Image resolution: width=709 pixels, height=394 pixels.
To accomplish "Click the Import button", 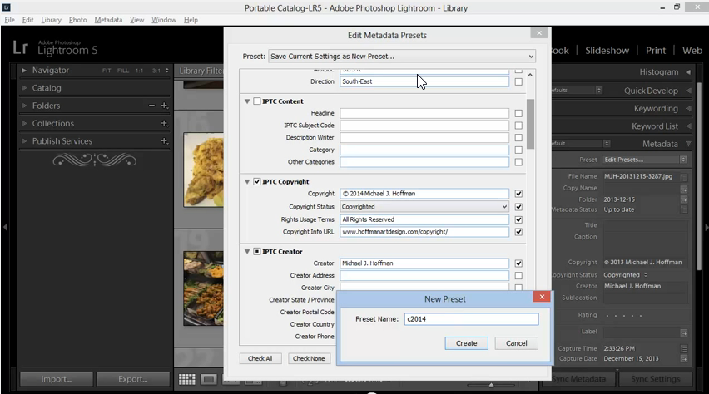I will pyautogui.click(x=57, y=379).
